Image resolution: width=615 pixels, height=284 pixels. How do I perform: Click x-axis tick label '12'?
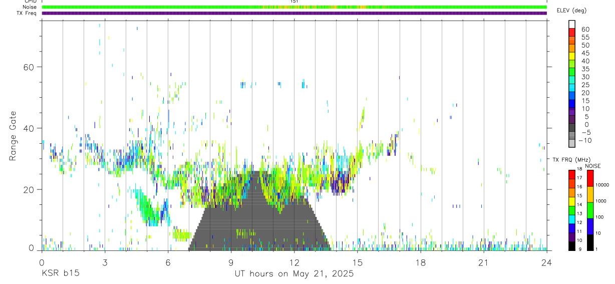[x=294, y=263]
